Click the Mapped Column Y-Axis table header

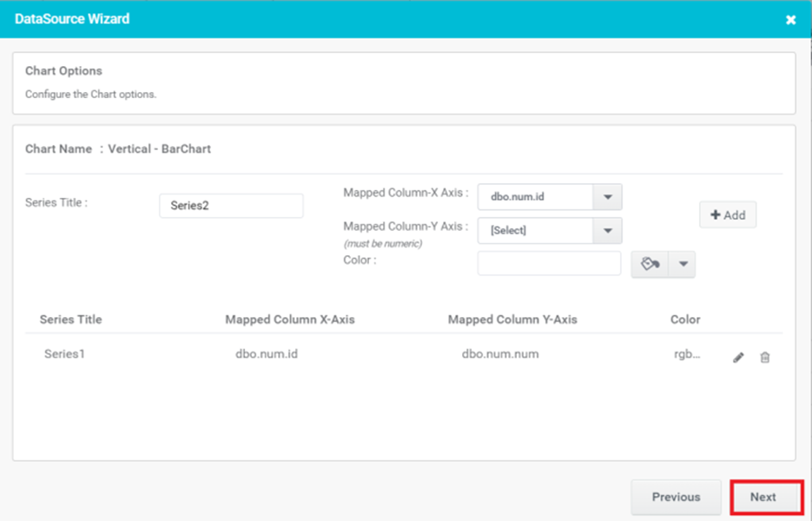[512, 320]
